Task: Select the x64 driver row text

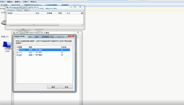Action: tap(21, 52)
